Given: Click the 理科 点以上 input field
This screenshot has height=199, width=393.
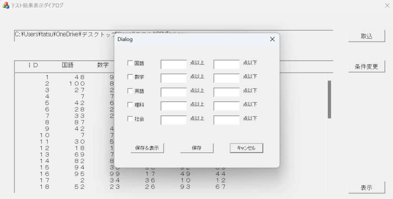Looking at the screenshot, I should point(173,106).
